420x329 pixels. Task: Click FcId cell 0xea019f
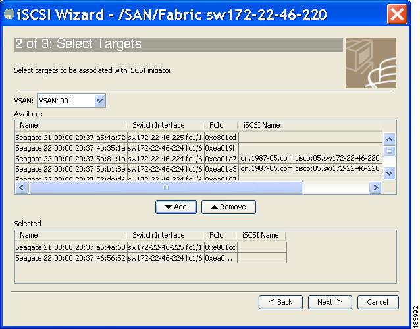click(x=221, y=148)
